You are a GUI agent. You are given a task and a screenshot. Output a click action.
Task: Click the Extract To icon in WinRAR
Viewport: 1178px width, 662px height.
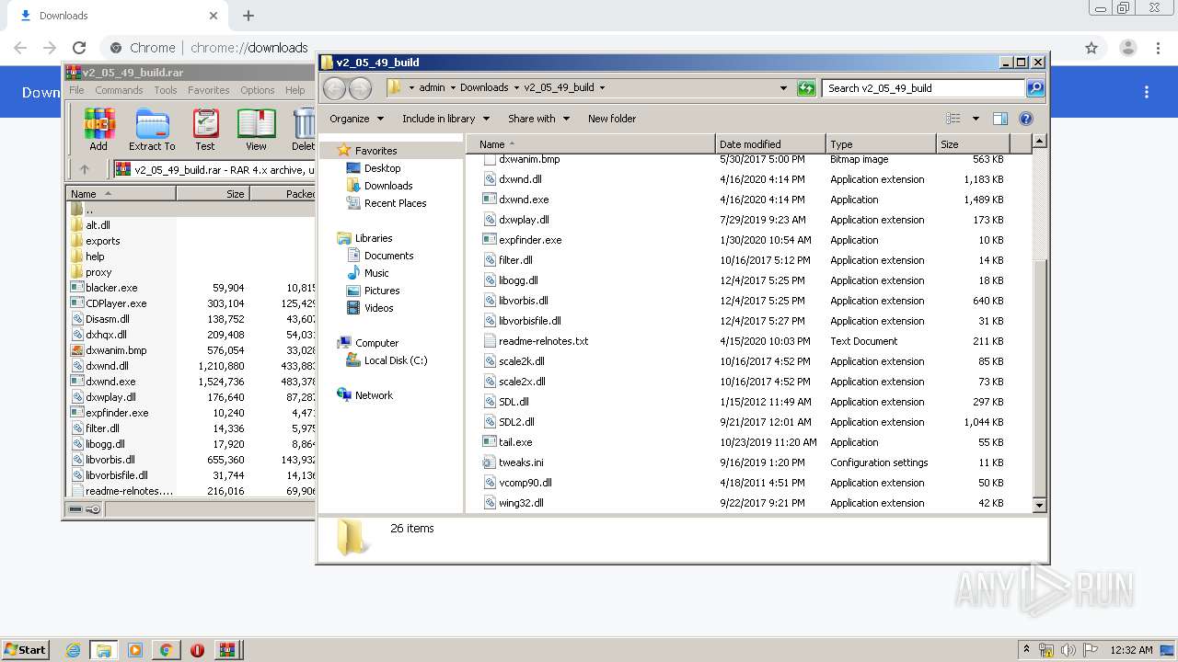[152, 130]
